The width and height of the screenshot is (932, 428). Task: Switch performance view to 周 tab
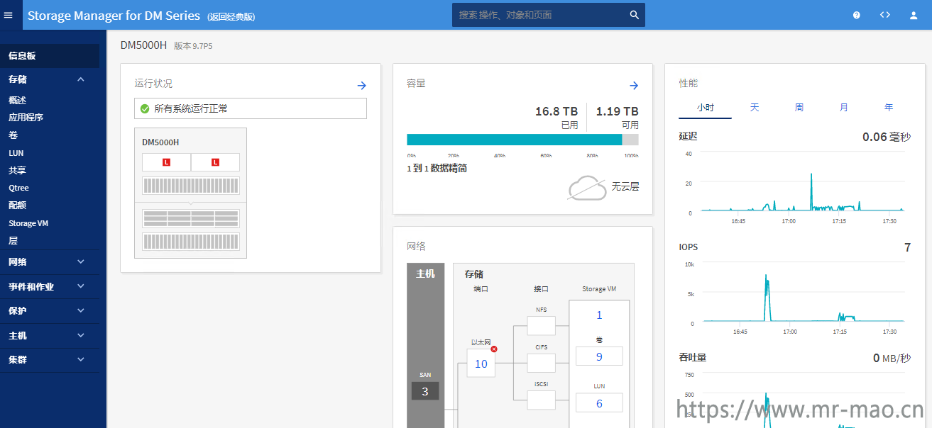[799, 108]
